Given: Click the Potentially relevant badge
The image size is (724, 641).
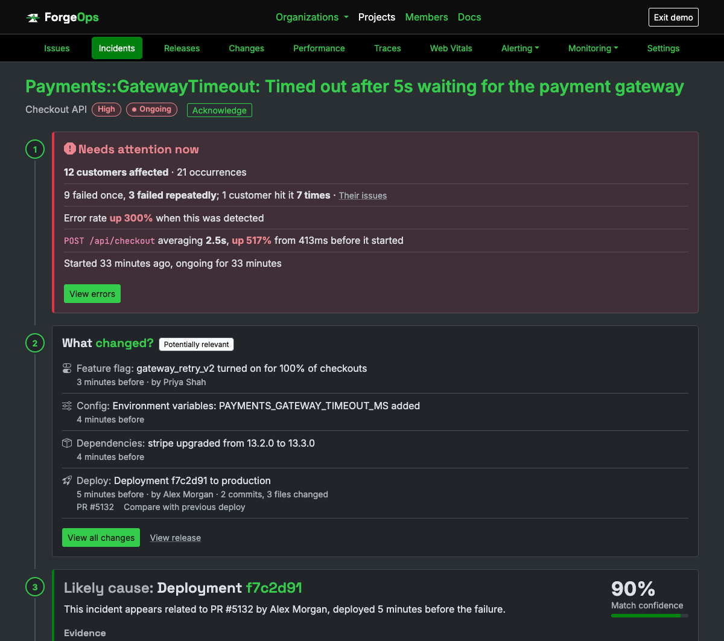Looking at the screenshot, I should point(196,344).
